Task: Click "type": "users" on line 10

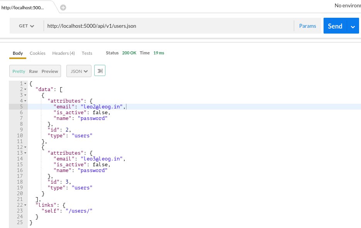Action: tap(70, 136)
